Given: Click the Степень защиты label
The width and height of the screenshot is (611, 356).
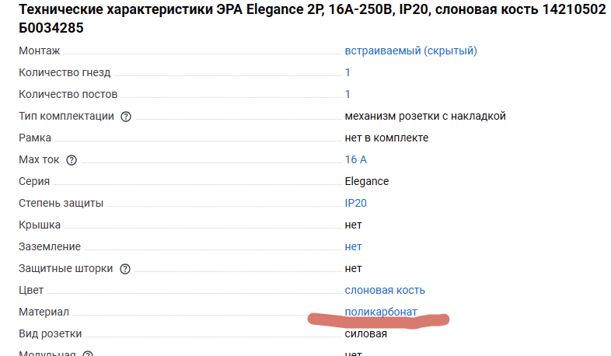Looking at the screenshot, I should tap(61, 204).
